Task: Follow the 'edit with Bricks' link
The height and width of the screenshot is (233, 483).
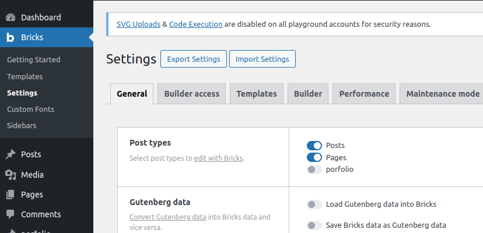Action: pyautogui.click(x=218, y=158)
